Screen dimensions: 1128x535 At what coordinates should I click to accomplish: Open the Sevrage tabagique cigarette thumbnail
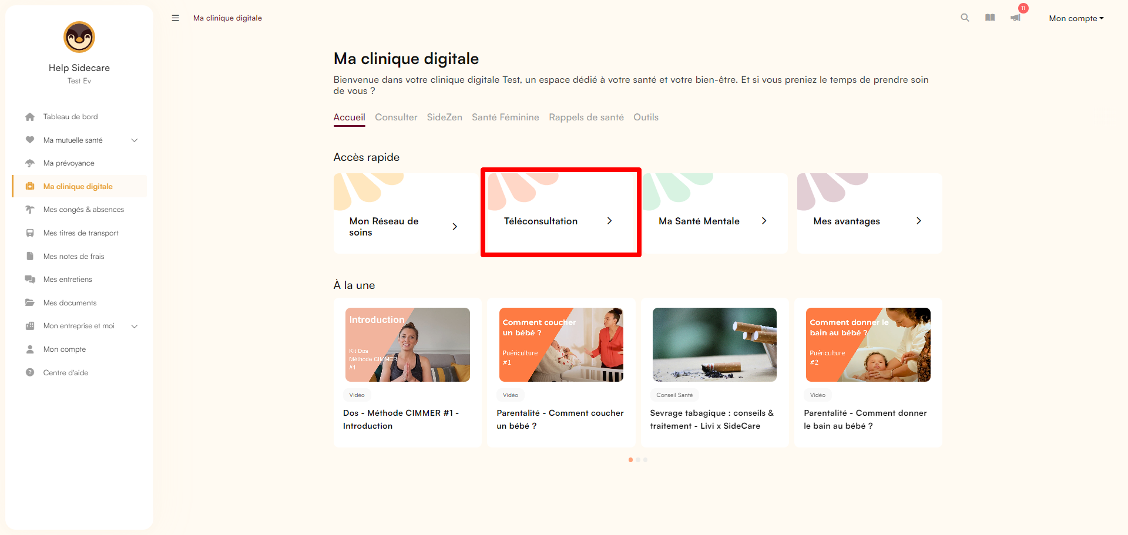coord(714,345)
